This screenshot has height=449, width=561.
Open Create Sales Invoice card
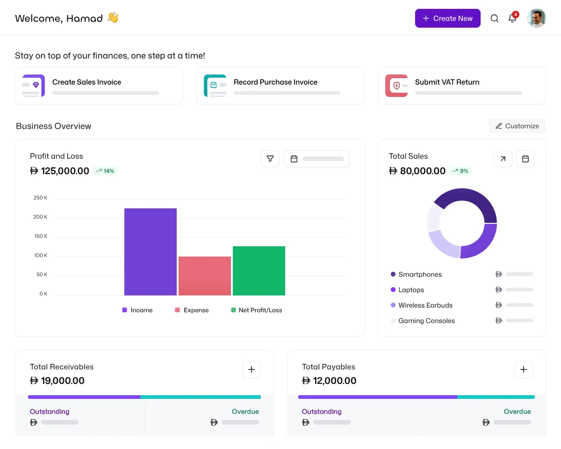(99, 86)
